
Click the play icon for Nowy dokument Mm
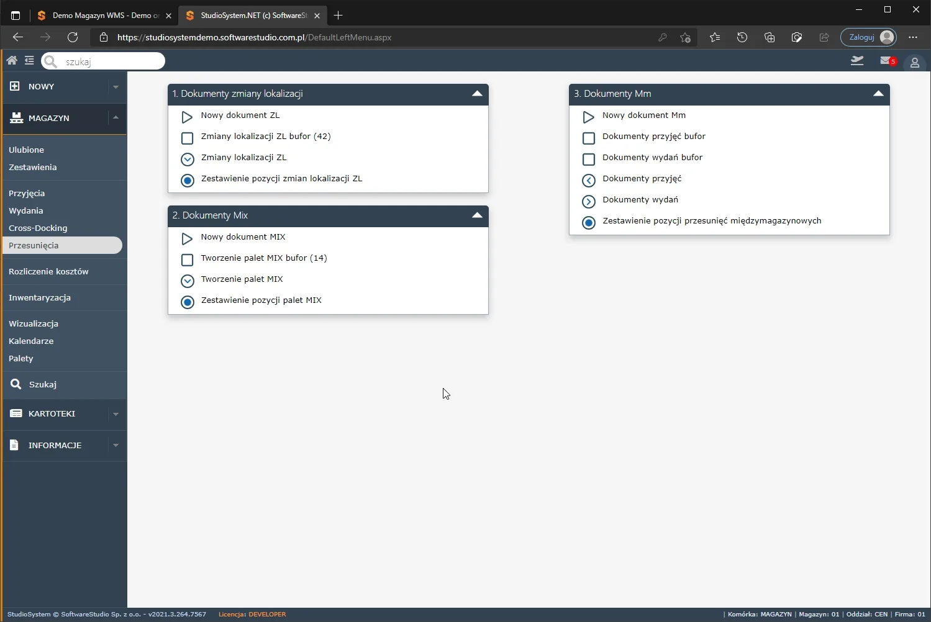[588, 117]
